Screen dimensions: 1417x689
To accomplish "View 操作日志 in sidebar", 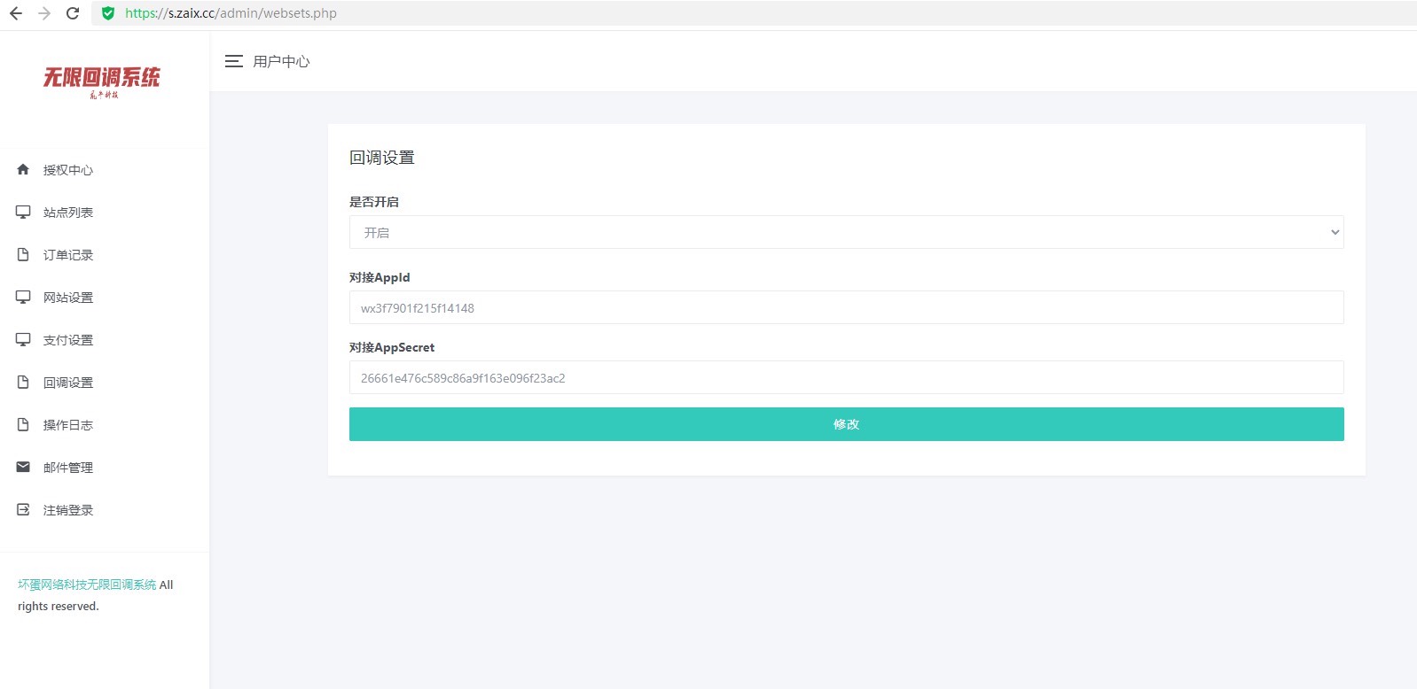I will [68, 425].
